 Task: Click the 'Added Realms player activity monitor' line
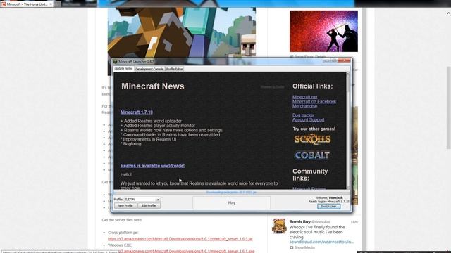[x=158, y=126]
